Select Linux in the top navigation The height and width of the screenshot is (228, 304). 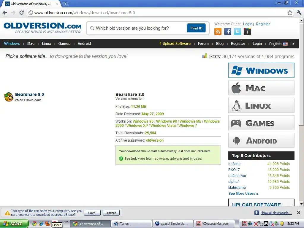(46, 44)
